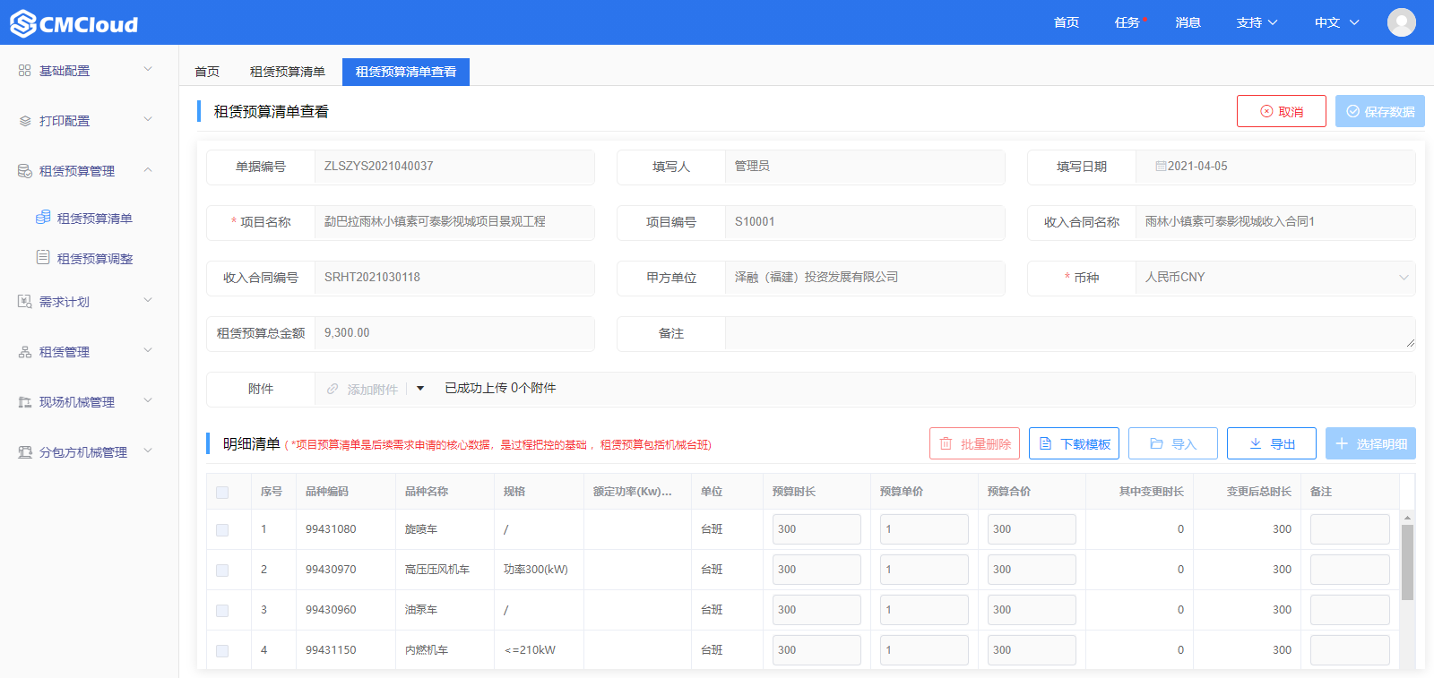This screenshot has height=678, width=1434.
Task: Click the 品种编码 column header
Action: (x=327, y=492)
